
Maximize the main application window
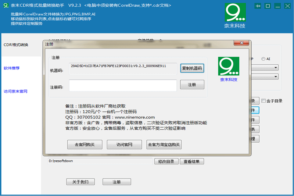pos(268,6)
